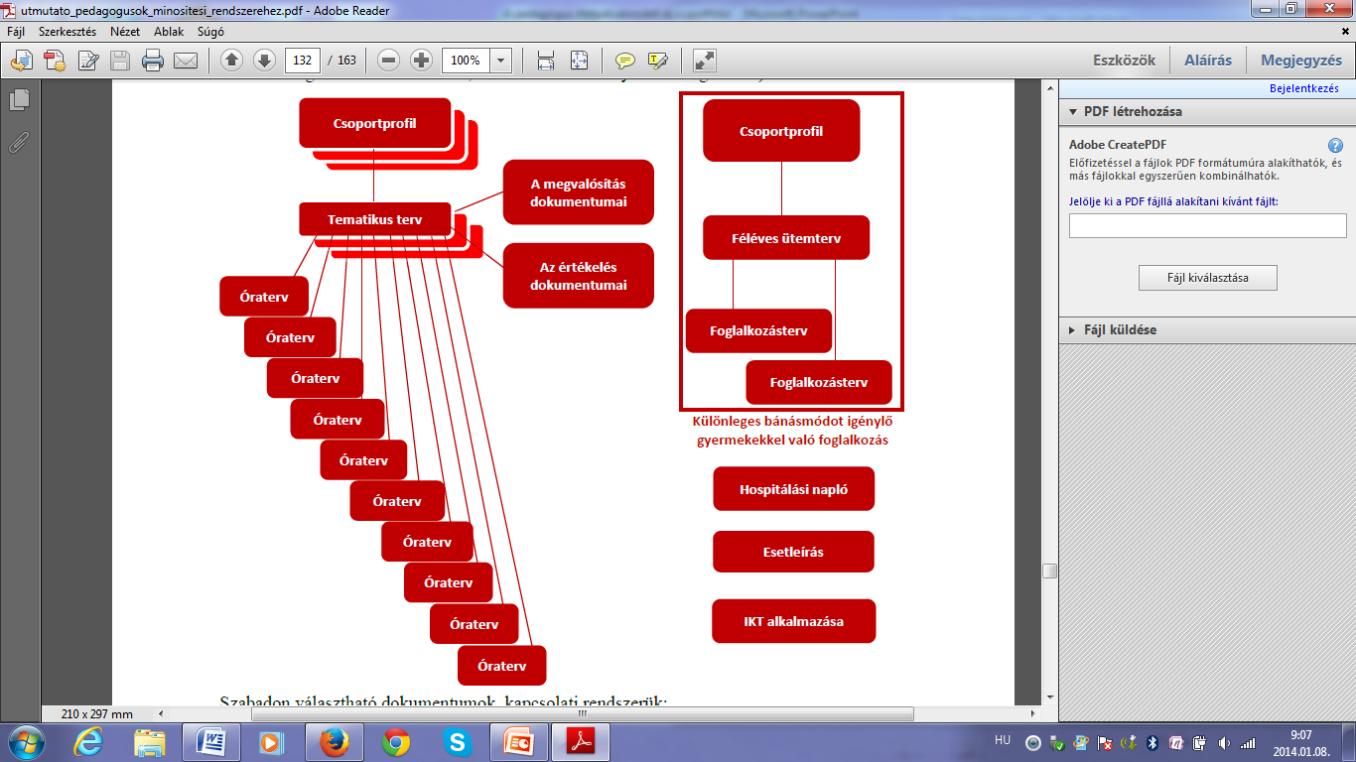Click the Action Center flag tray icon
Image resolution: width=1356 pixels, height=762 pixels.
[1104, 742]
